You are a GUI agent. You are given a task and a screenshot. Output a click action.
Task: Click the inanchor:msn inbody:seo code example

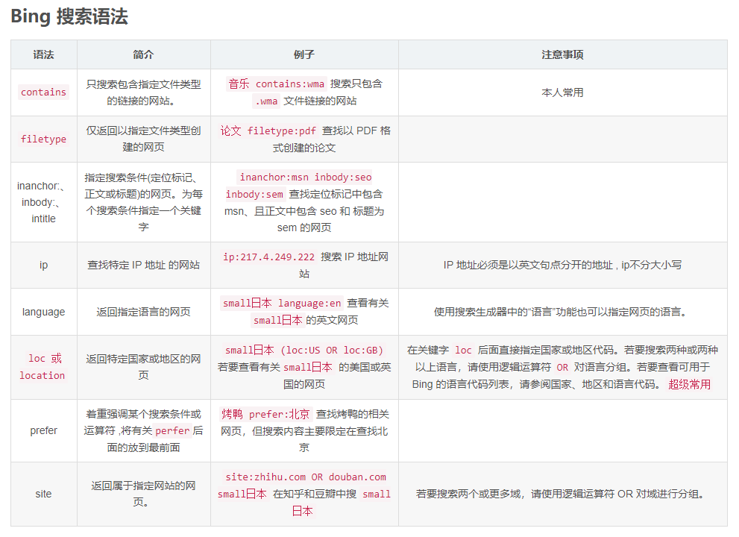coord(305,177)
